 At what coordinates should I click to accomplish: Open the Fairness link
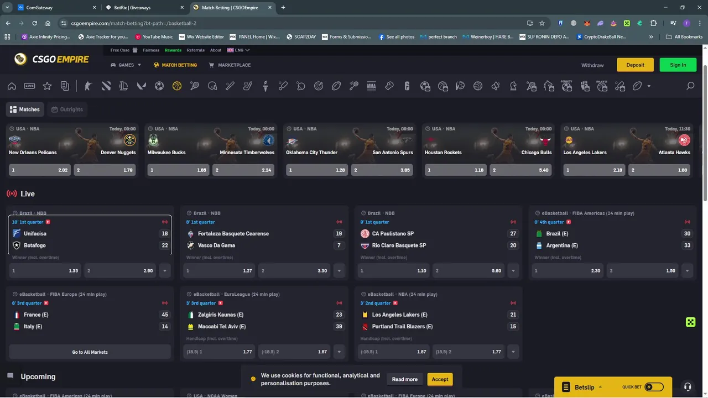point(151,50)
